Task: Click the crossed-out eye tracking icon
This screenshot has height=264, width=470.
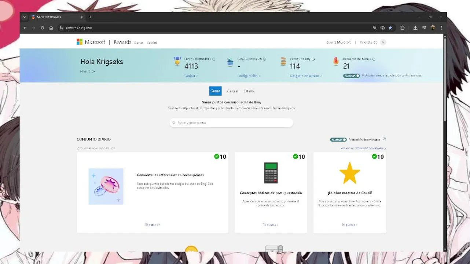Action: 382,28
